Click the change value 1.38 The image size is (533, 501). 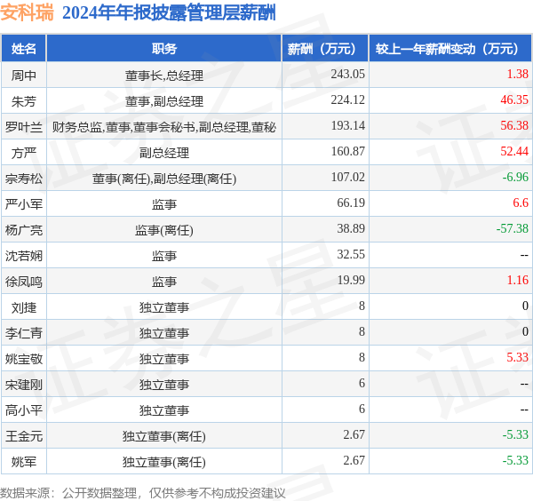click(517, 74)
